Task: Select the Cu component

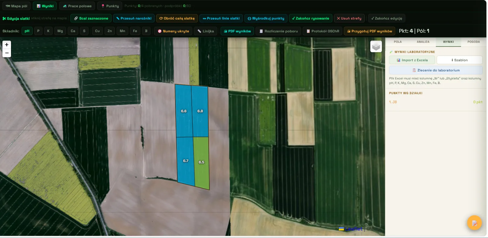Action: pyautogui.click(x=97, y=31)
